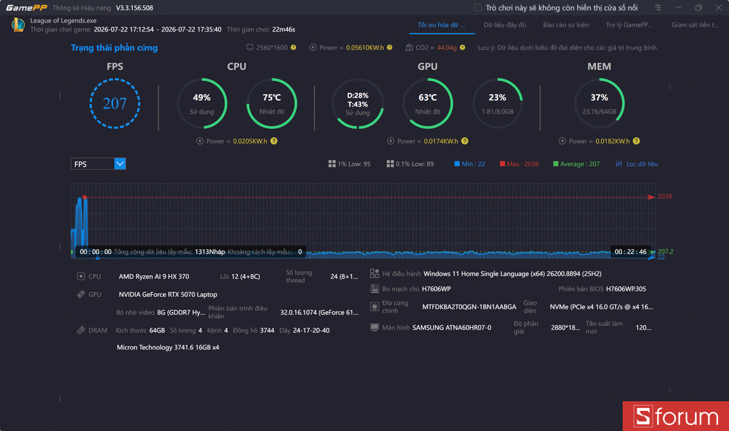Click the operating system icon
The image size is (729, 431).
pos(374,274)
